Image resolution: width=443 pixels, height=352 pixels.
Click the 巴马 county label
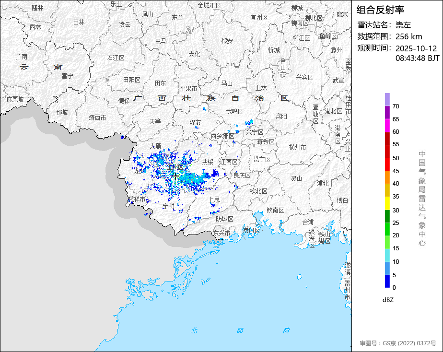(161, 42)
